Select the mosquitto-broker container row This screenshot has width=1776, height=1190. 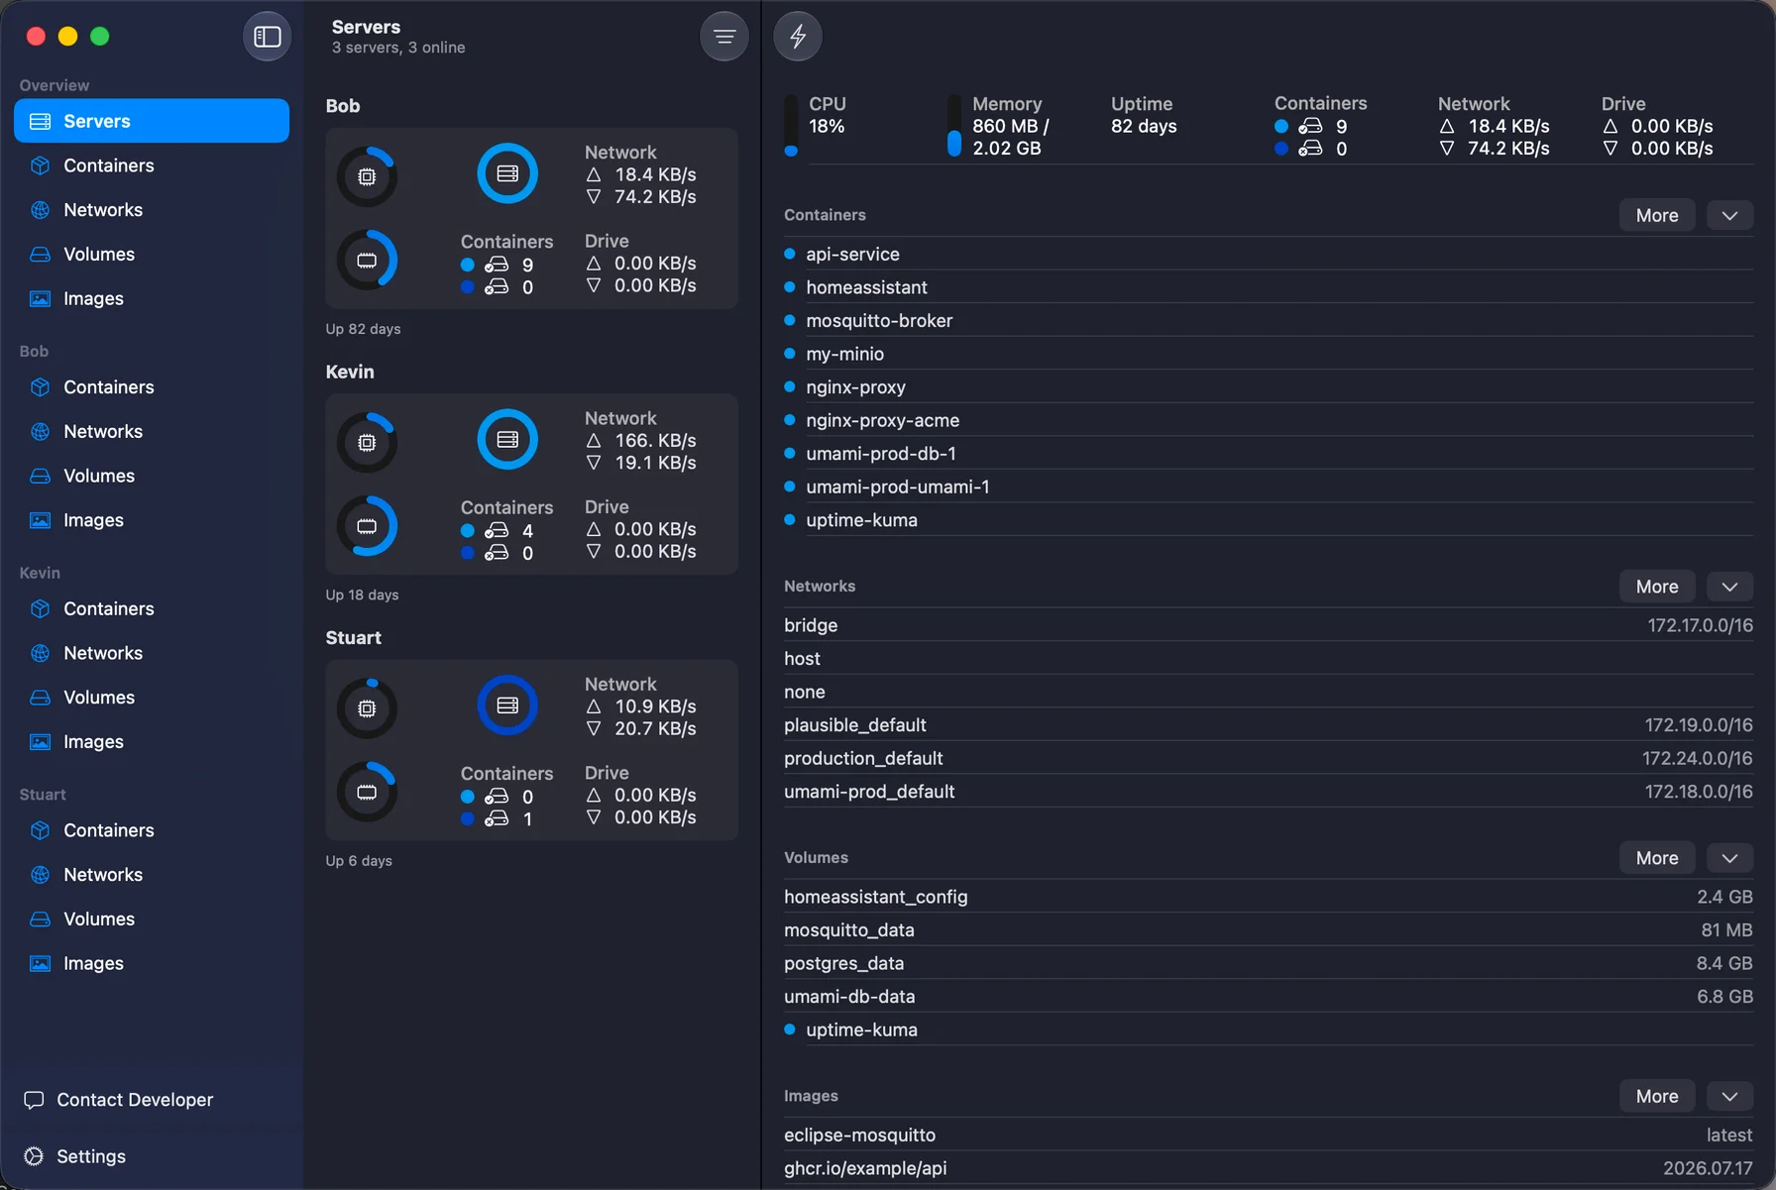coord(1269,321)
